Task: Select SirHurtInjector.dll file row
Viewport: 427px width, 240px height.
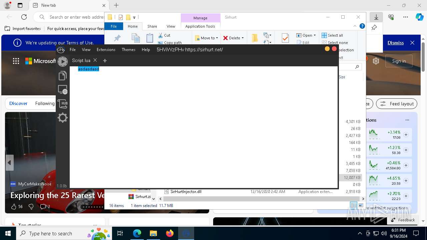Action: (263, 192)
